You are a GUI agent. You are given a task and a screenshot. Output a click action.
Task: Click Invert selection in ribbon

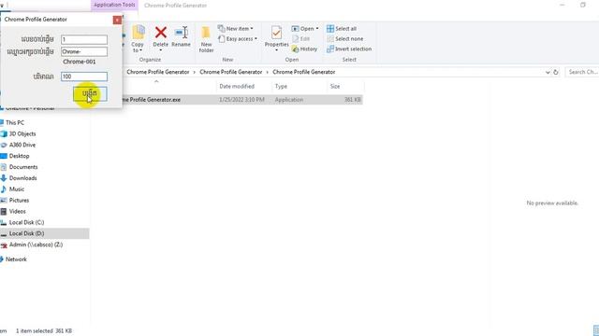click(x=349, y=49)
